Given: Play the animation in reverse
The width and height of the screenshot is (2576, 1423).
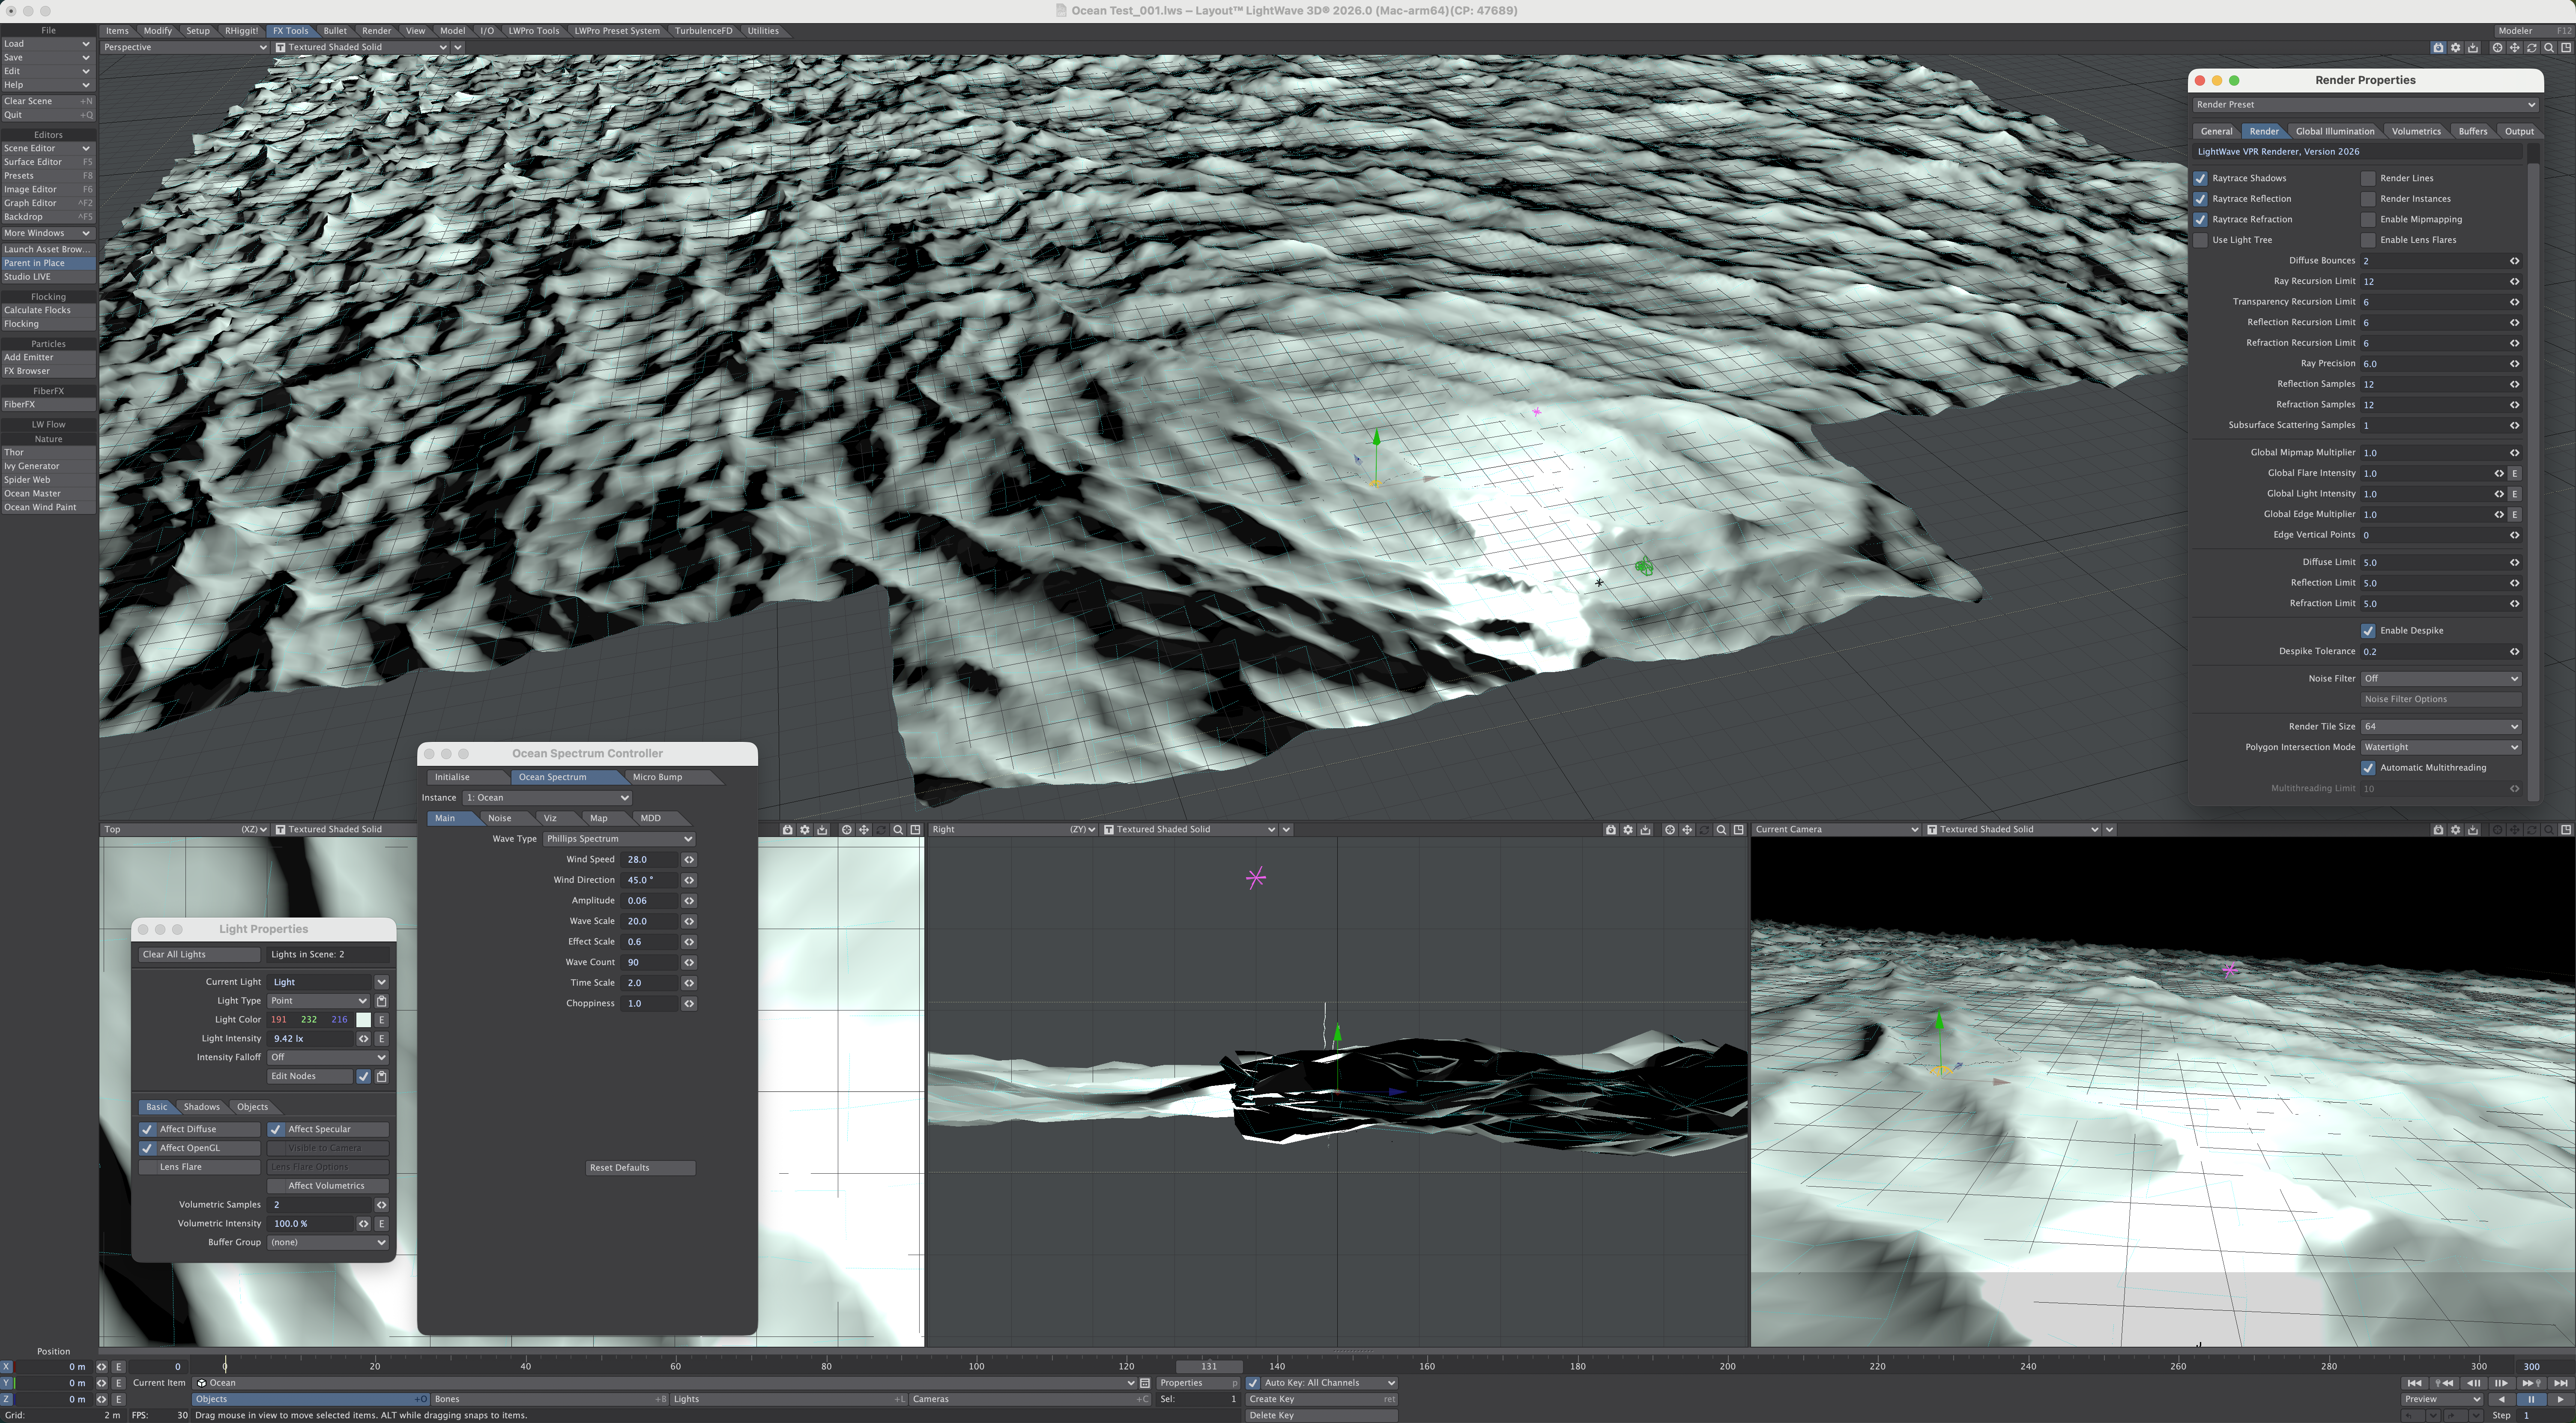Looking at the screenshot, I should click(x=2502, y=1399).
